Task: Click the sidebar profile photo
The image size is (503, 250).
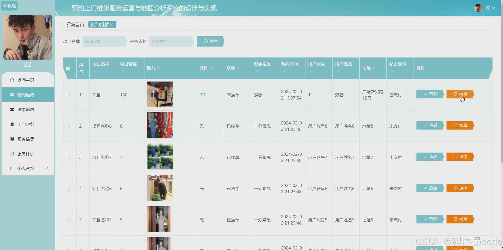Action: pos(28,37)
